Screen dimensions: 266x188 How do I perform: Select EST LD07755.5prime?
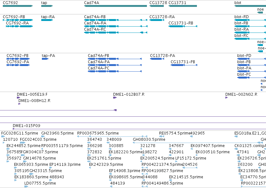pos(26,186)
